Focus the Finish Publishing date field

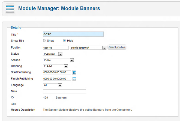[x=57, y=79]
